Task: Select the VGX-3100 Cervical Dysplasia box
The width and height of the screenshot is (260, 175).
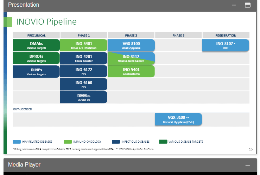Action: coord(178,119)
